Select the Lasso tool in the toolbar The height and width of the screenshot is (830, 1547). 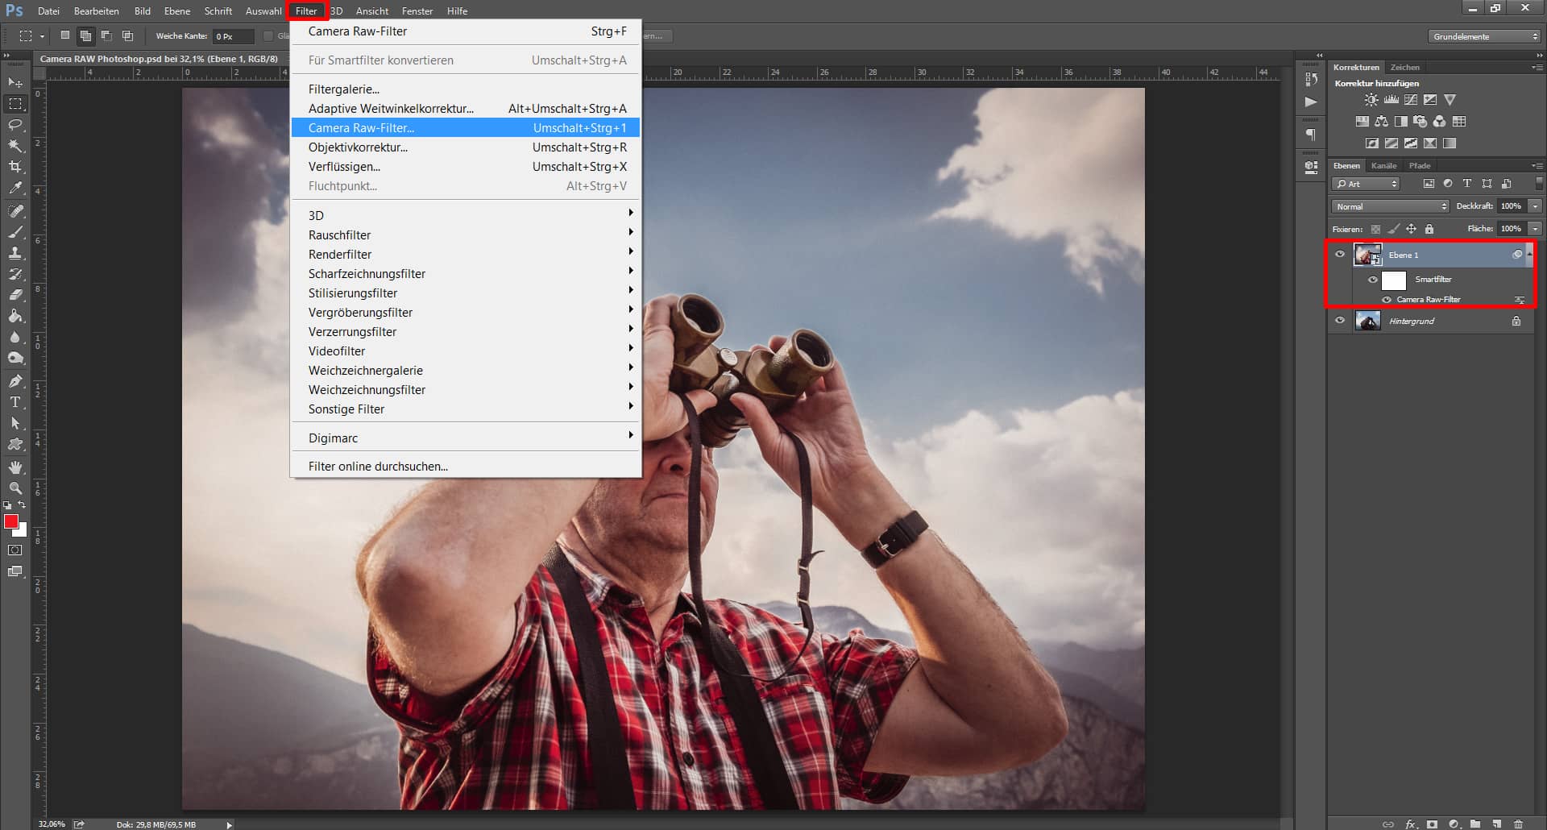(15, 125)
